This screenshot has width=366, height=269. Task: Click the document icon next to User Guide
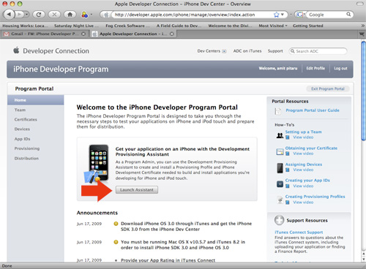coord(278,111)
